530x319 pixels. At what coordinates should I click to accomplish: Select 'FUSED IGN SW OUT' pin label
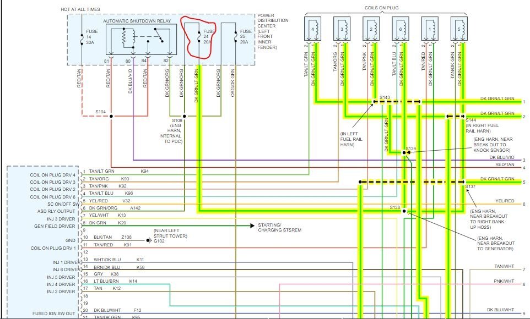click(54, 313)
